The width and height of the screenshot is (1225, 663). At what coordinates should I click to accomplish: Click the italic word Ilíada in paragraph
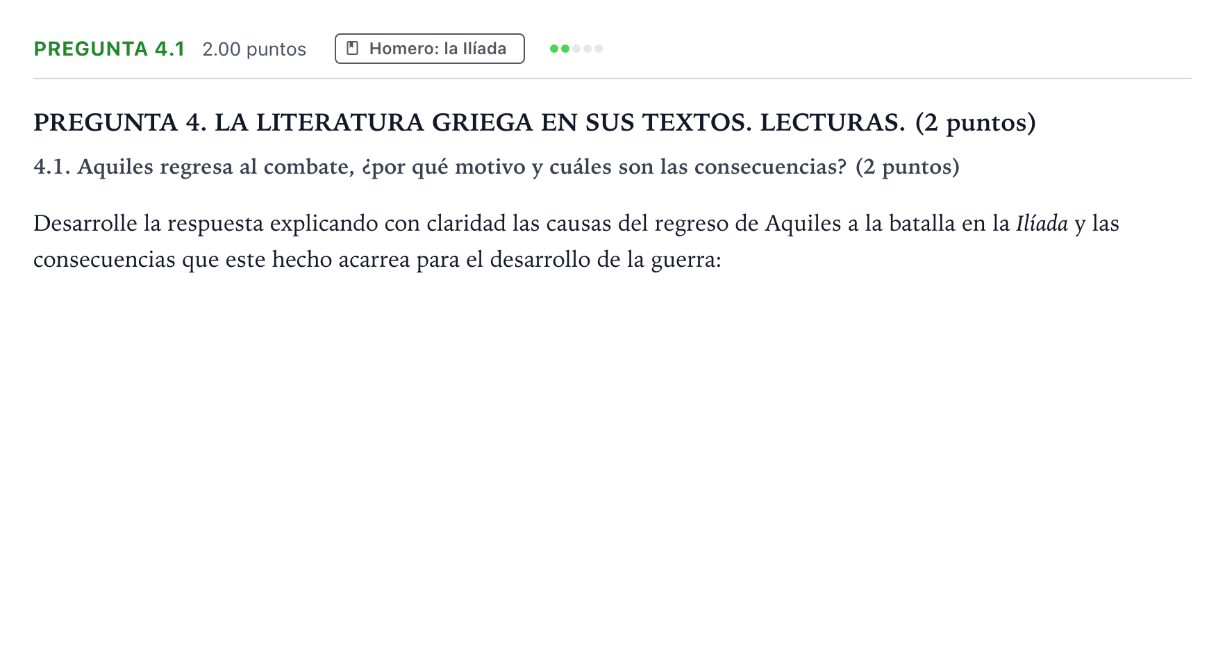click(x=1042, y=223)
